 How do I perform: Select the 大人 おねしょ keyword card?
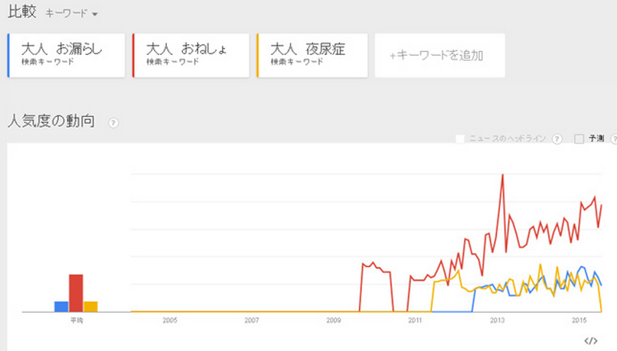[x=191, y=55]
